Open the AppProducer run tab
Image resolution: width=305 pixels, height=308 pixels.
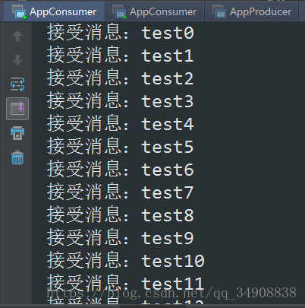point(252,12)
